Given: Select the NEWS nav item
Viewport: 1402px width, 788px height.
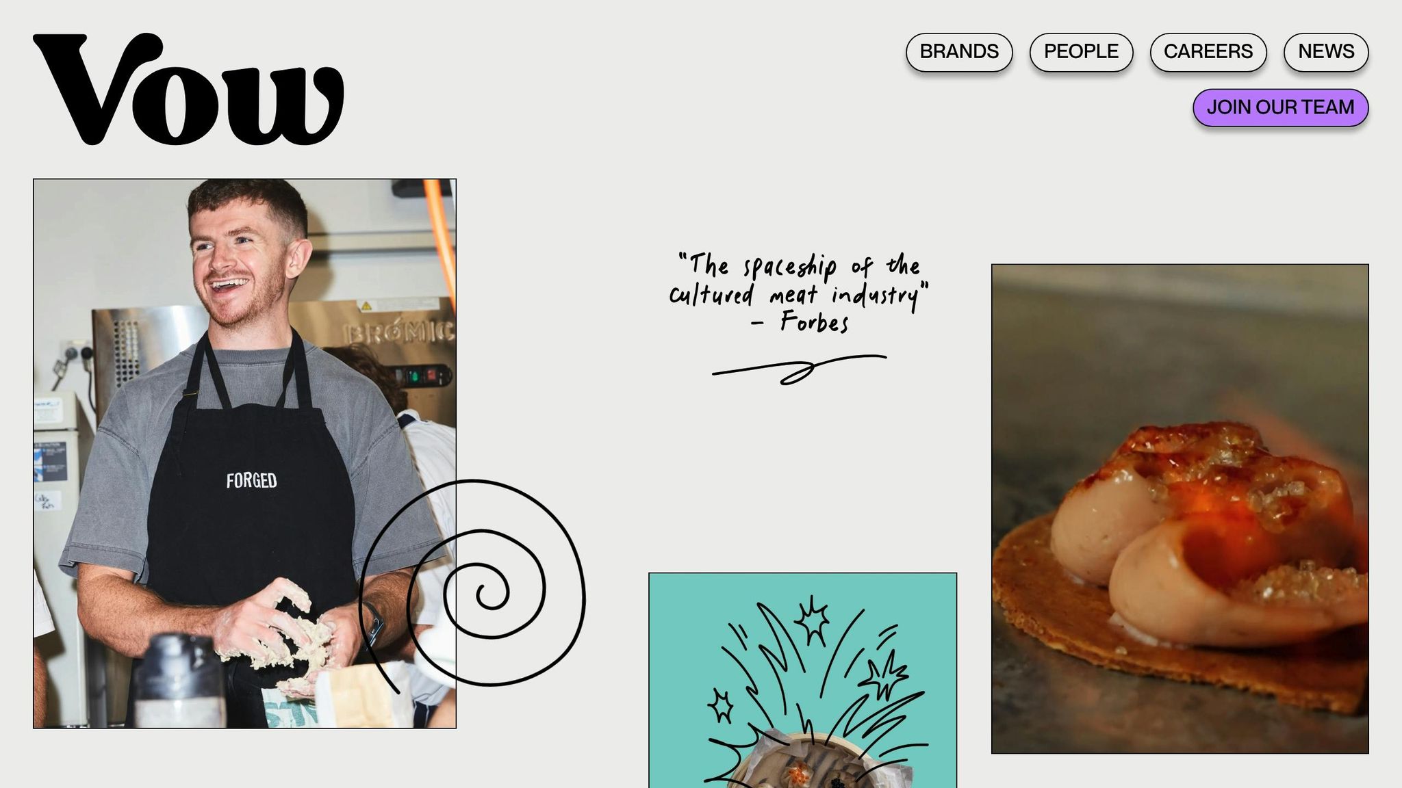Looking at the screenshot, I should tap(1326, 52).
